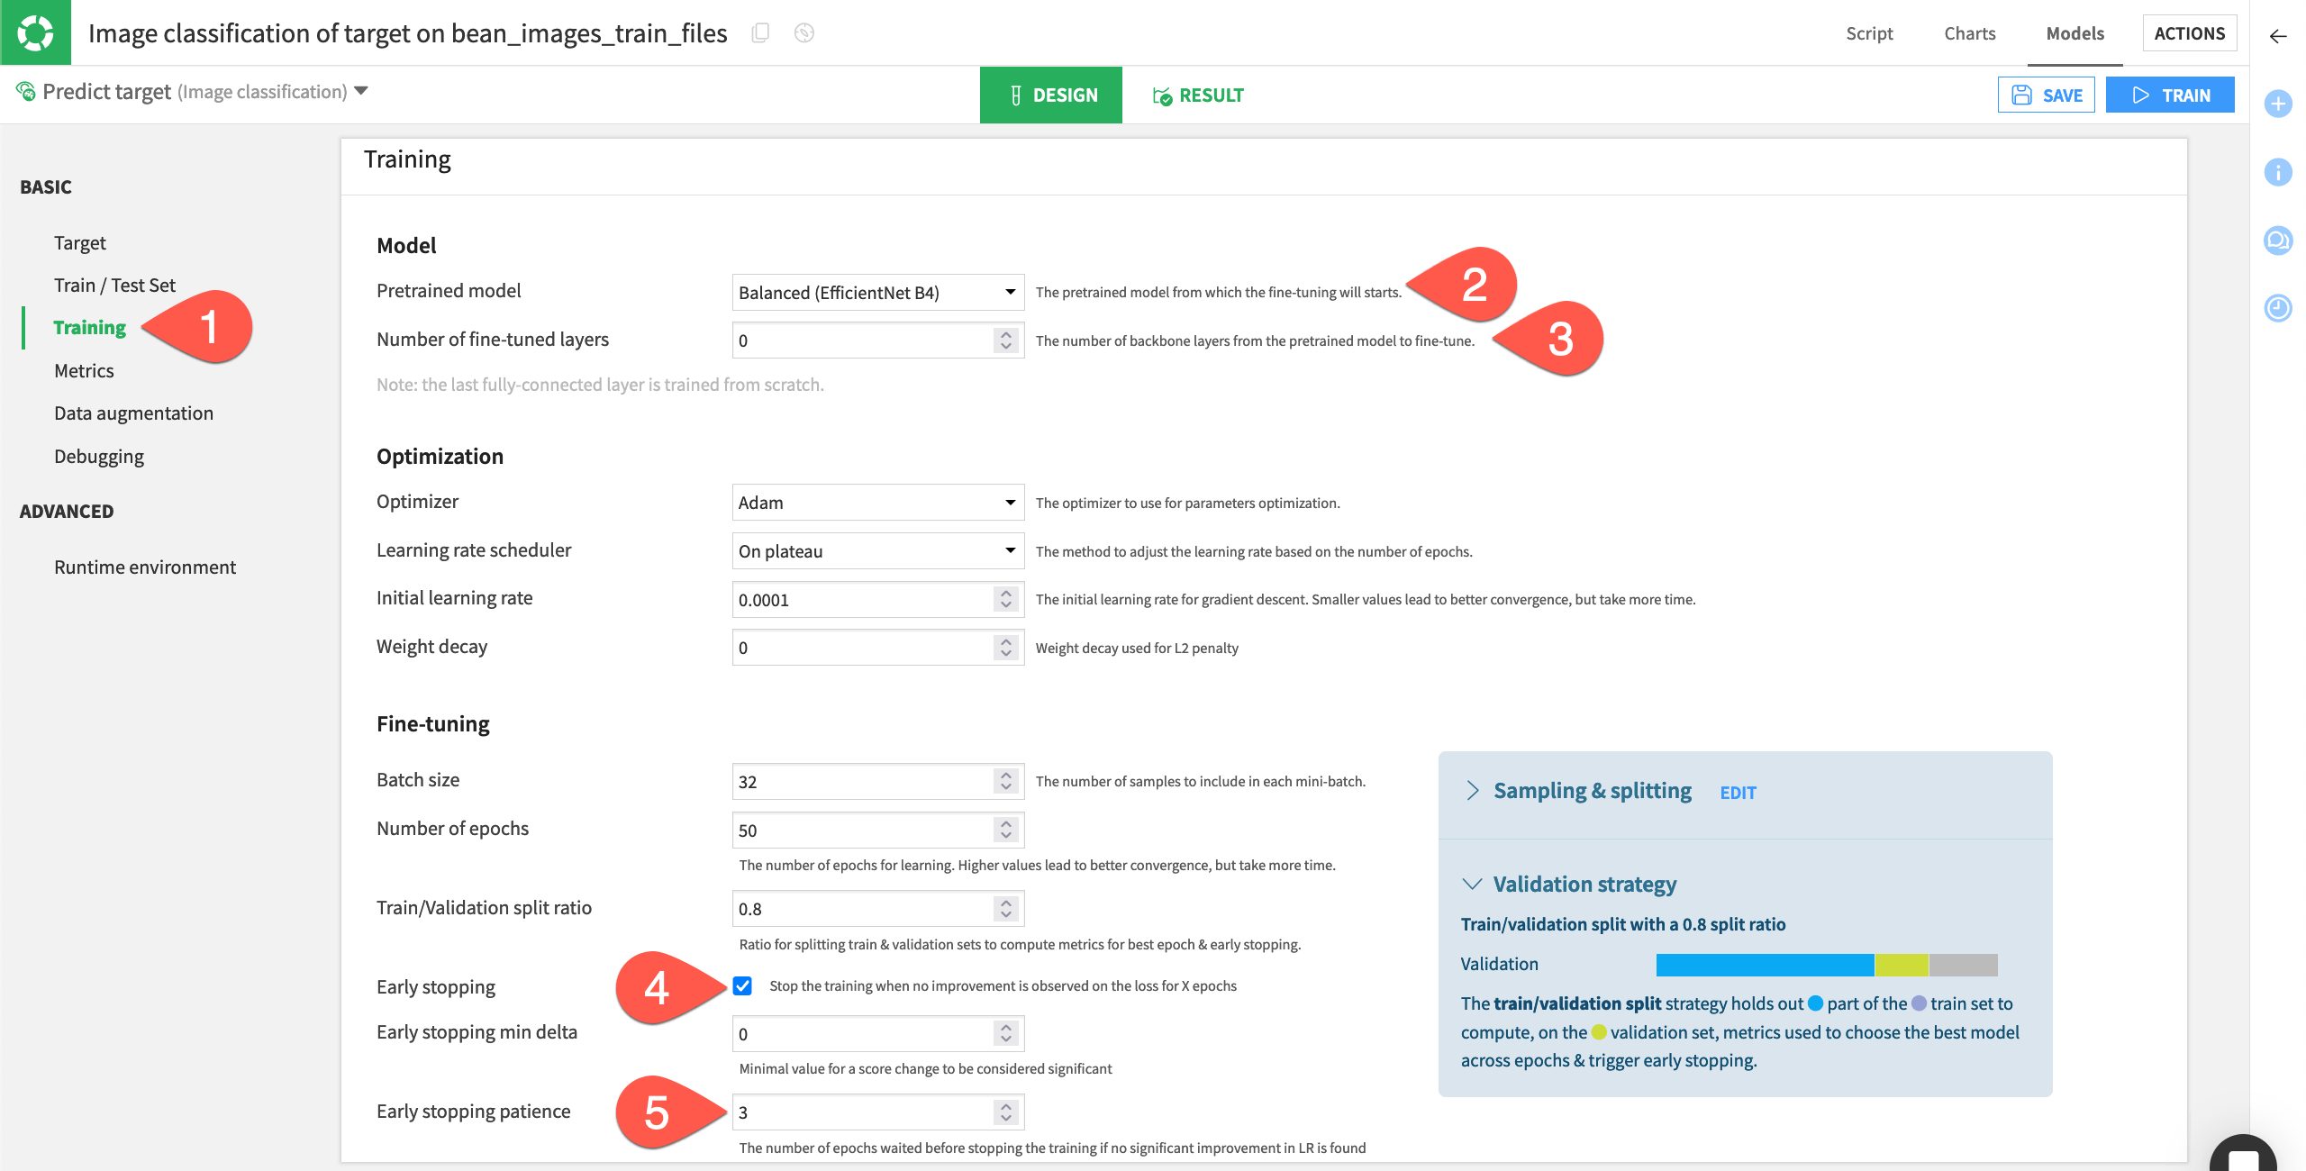2306x1171 pixels.
Task: Open the clock history icon in sidebar
Action: click(x=2278, y=308)
